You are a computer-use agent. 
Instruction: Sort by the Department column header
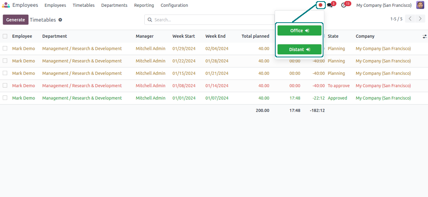[55, 36]
